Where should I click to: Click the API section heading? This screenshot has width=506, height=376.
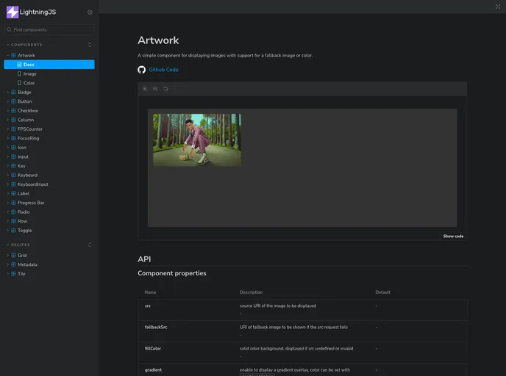click(x=144, y=259)
